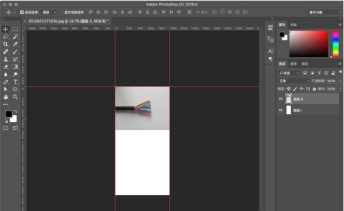Screen dimensions: 344x211
Task: Select the Eraser tool
Action: (6, 67)
